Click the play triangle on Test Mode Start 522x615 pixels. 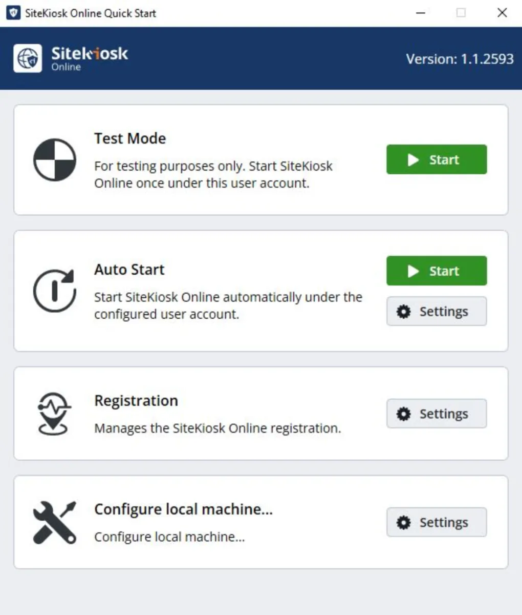[x=413, y=160]
